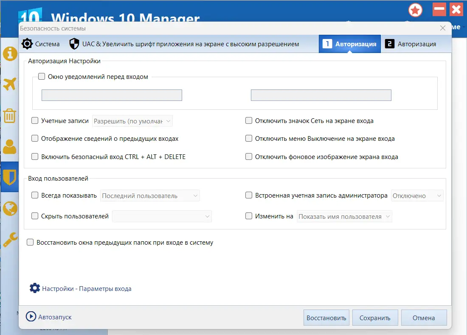Open Настройки - Параметры входа link
The image size is (467, 335).
pyautogui.click(x=87, y=289)
